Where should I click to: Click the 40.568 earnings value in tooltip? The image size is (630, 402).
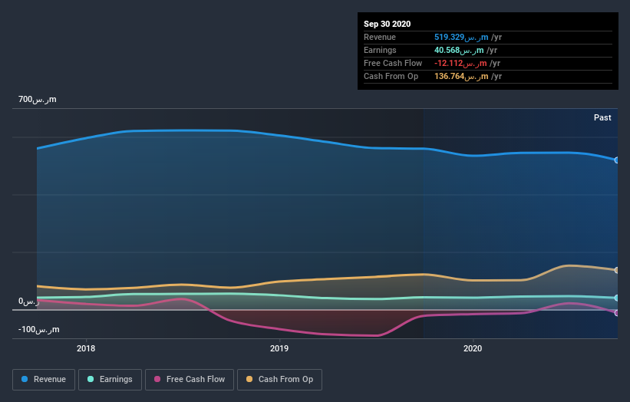(459, 50)
